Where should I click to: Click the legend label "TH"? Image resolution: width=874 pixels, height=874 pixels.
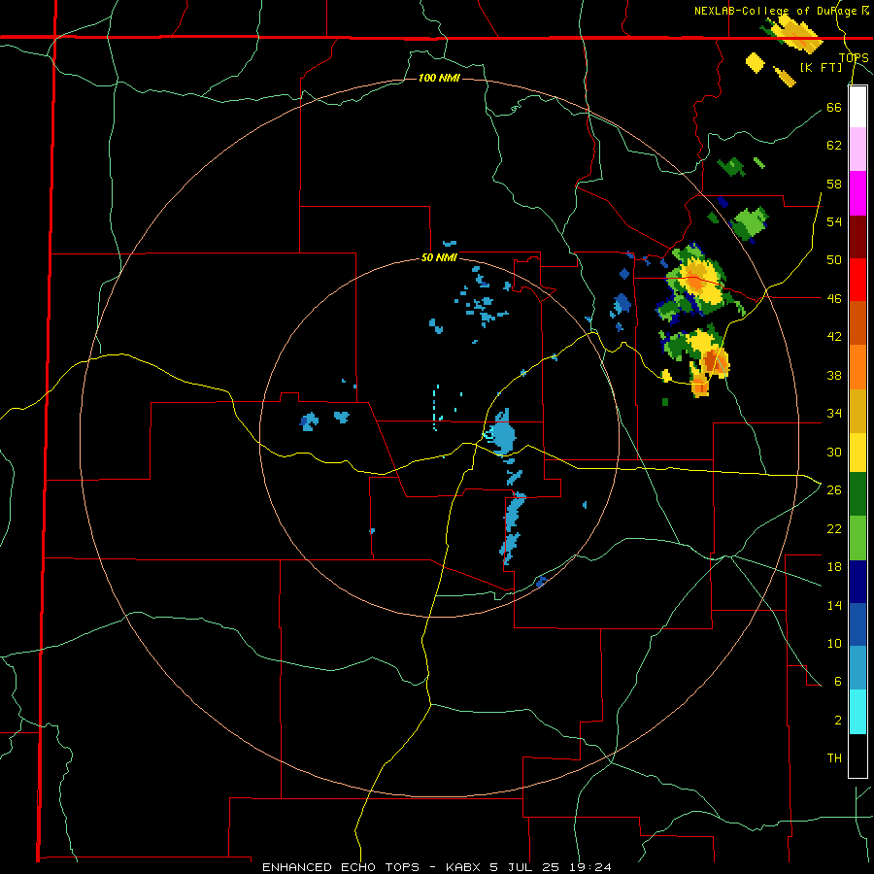point(834,758)
